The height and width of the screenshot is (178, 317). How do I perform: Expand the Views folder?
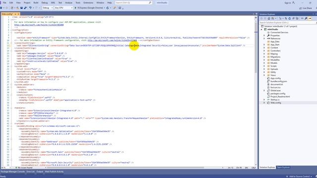click(x=264, y=75)
